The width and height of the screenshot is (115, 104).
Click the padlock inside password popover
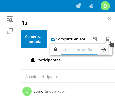click(55, 49)
